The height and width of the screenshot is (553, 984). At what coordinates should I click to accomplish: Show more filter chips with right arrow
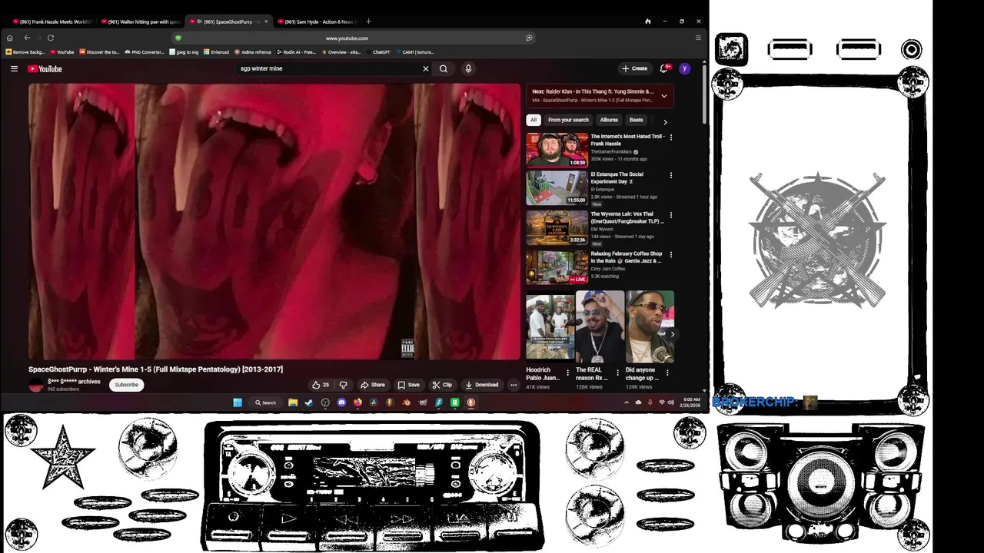pos(665,121)
